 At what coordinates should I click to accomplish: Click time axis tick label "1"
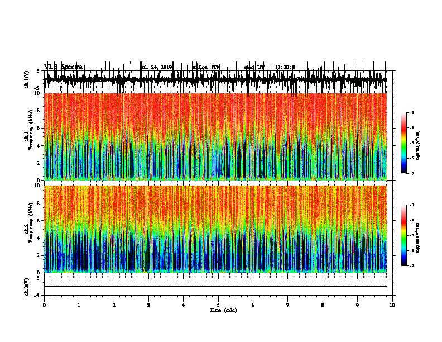point(79,305)
